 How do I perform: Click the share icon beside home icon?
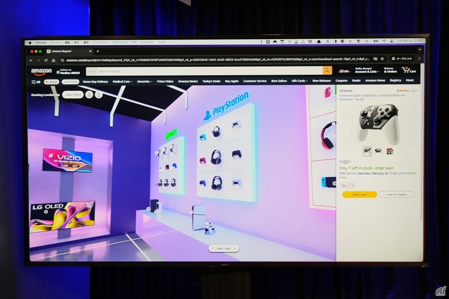point(98,95)
